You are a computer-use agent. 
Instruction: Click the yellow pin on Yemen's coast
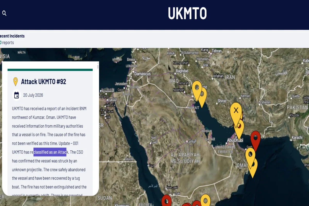pyautogui.click(x=205, y=200)
